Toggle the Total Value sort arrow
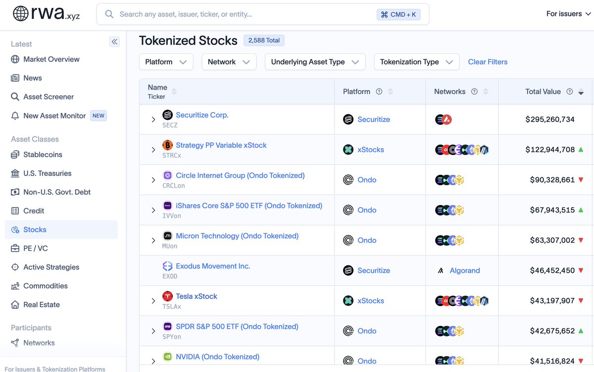594x372 pixels. 581,92
